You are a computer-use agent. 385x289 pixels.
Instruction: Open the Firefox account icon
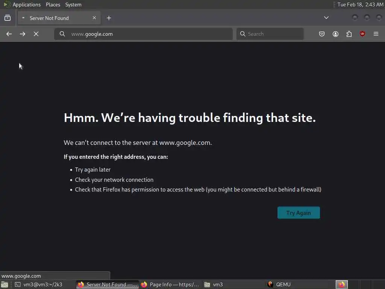point(335,34)
